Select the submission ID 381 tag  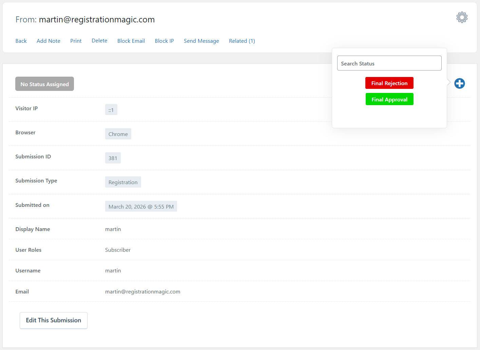(x=113, y=158)
